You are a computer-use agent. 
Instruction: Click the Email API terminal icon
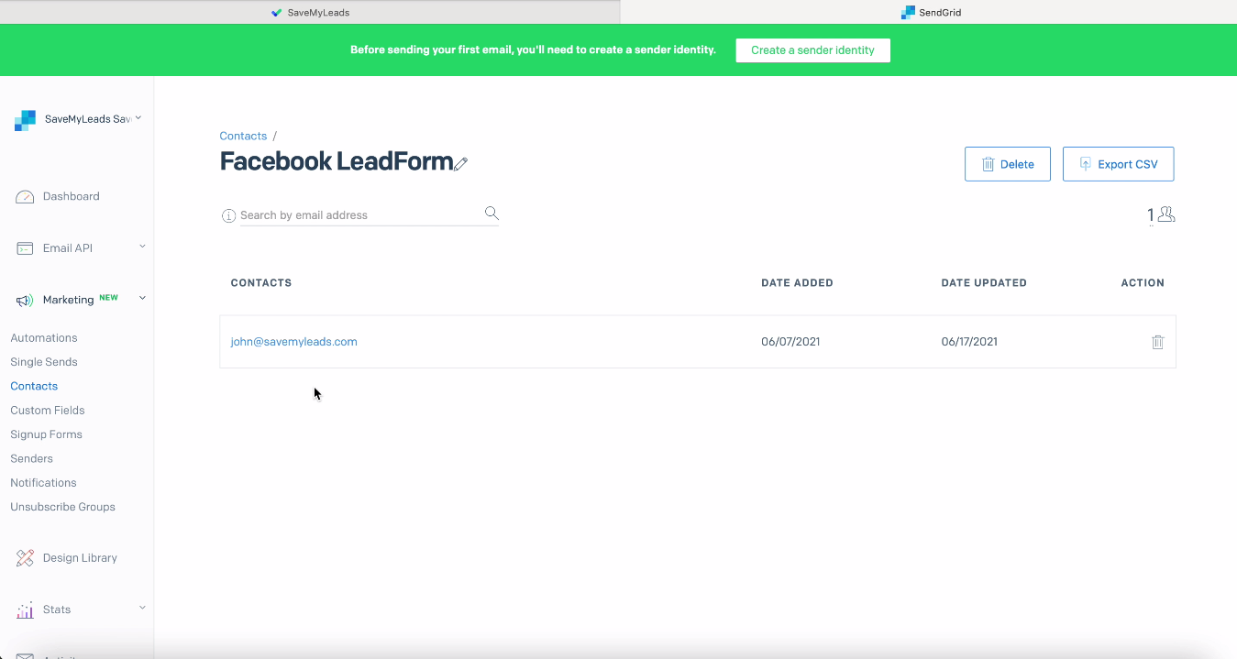[25, 248]
